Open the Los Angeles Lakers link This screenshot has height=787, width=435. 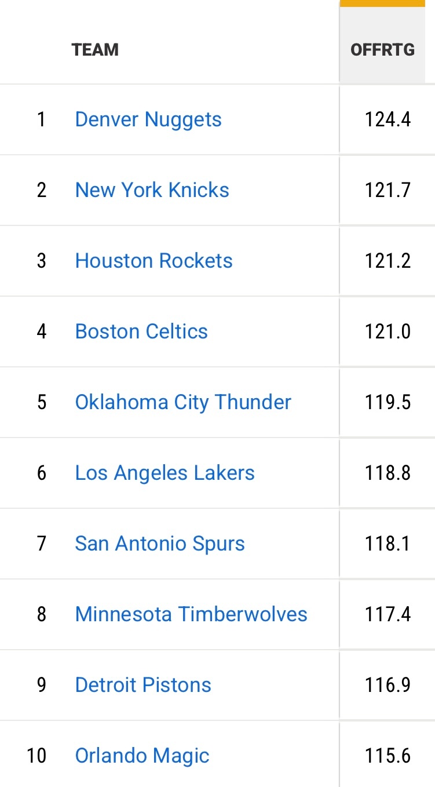165,473
